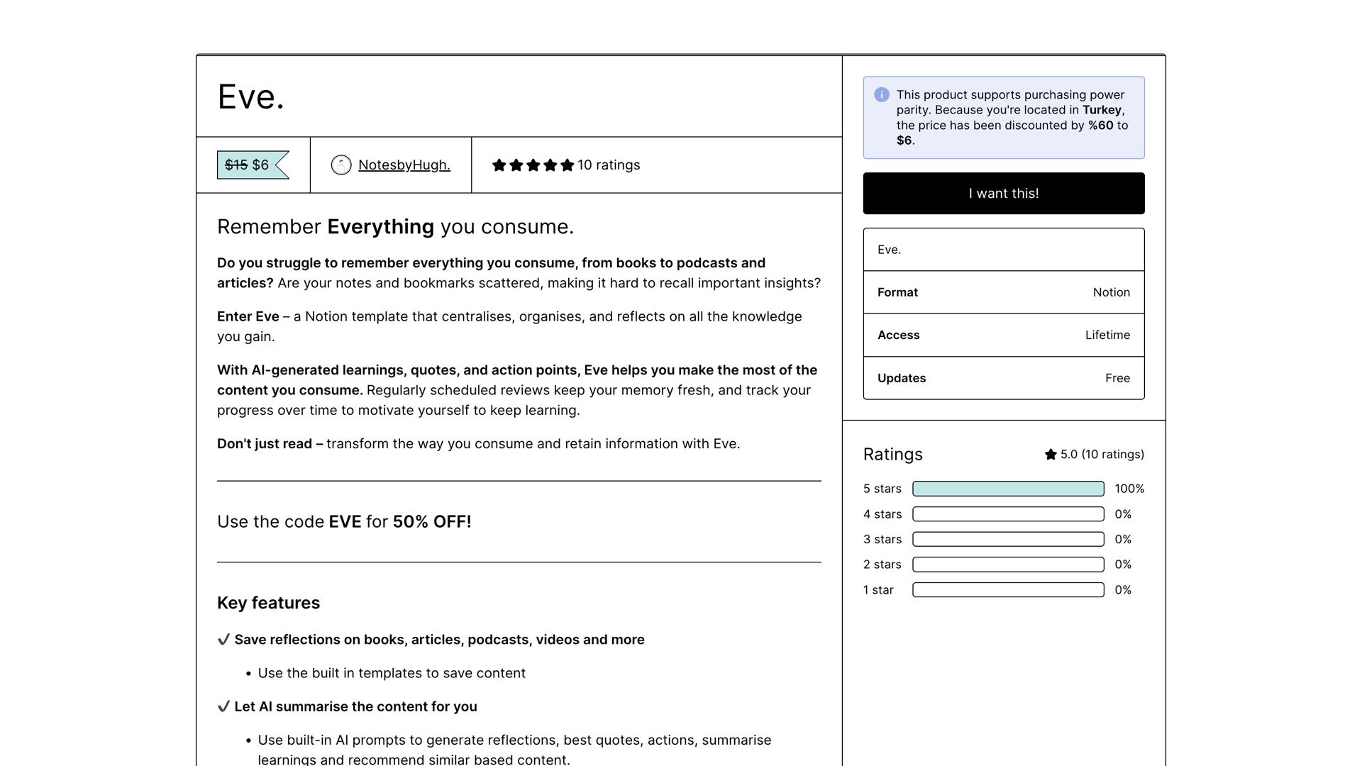Click the checkmark before Save reflections
This screenshot has width=1362, height=766.
point(223,640)
